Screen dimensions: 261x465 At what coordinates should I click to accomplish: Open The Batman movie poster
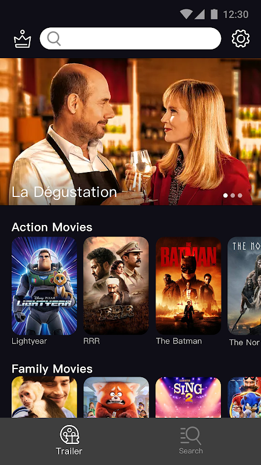(x=188, y=286)
